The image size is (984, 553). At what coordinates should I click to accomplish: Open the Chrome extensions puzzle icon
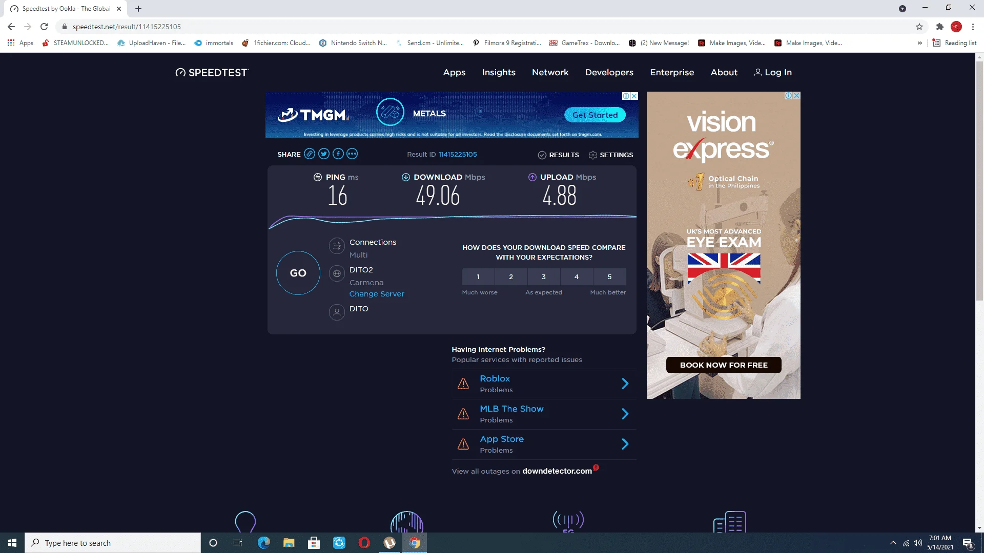(x=940, y=27)
